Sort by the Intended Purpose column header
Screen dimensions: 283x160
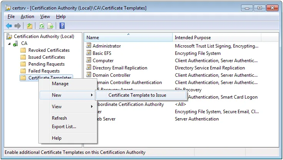(217, 38)
